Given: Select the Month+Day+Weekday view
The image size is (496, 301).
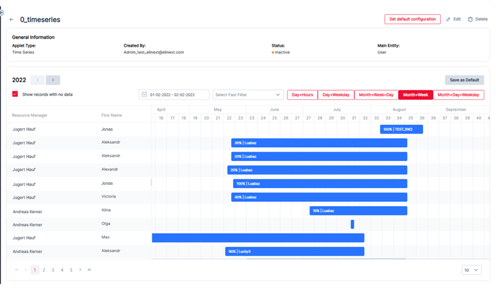Looking at the screenshot, I should (x=459, y=95).
